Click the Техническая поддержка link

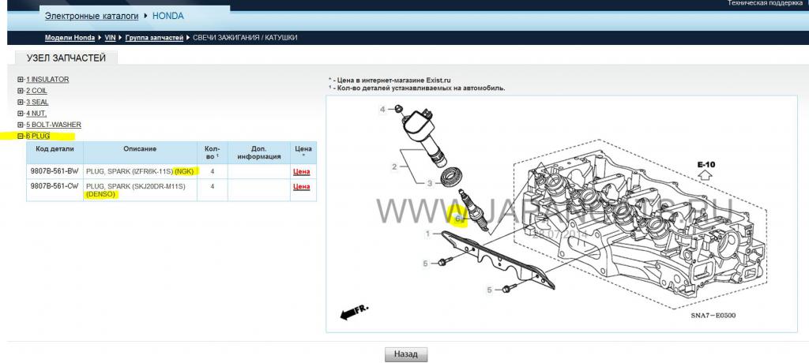coord(763,4)
